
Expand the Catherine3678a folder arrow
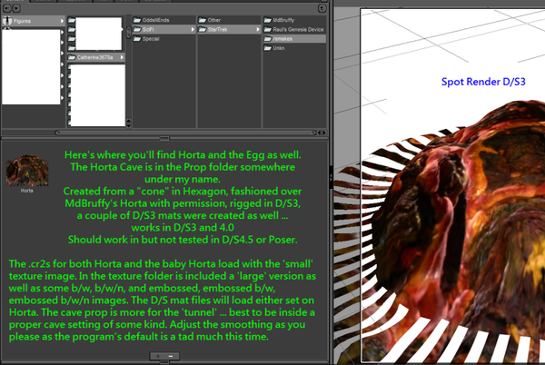pos(122,57)
